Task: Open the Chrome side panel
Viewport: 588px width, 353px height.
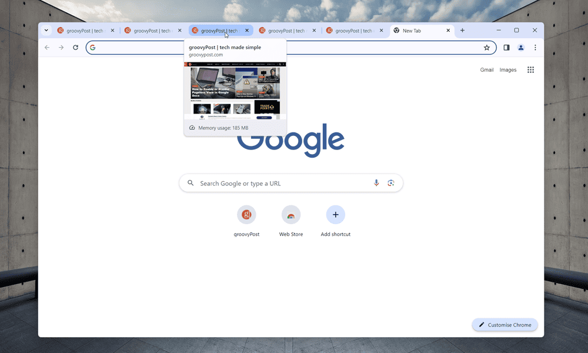Action: tap(507, 48)
